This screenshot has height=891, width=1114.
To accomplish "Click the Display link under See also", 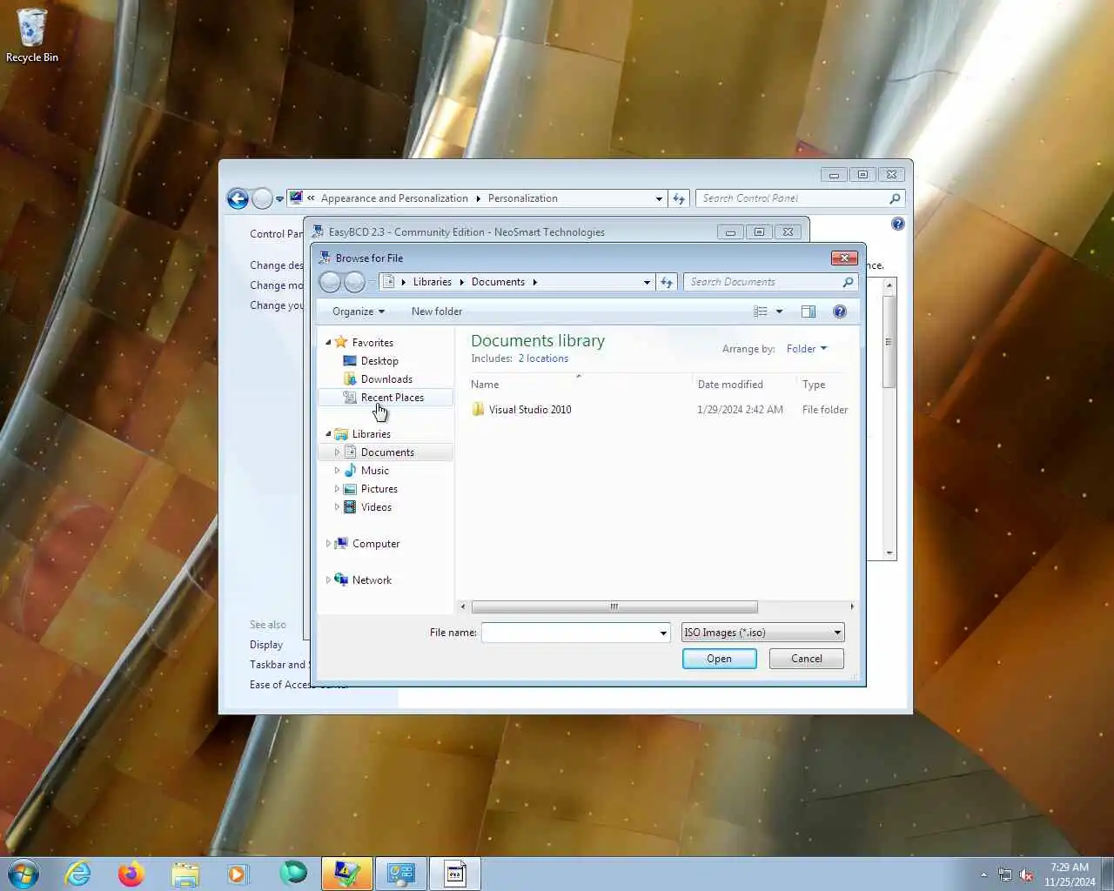I will tap(266, 645).
